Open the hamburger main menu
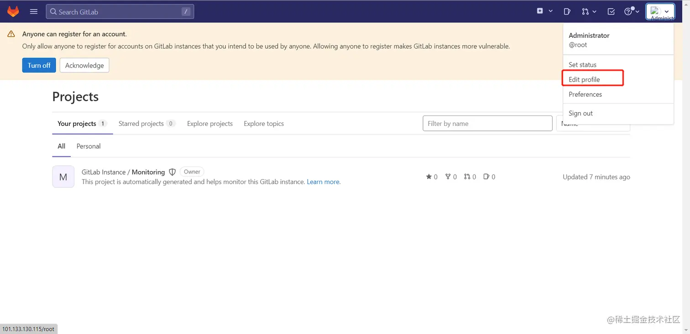The height and width of the screenshot is (334, 690). (34, 11)
